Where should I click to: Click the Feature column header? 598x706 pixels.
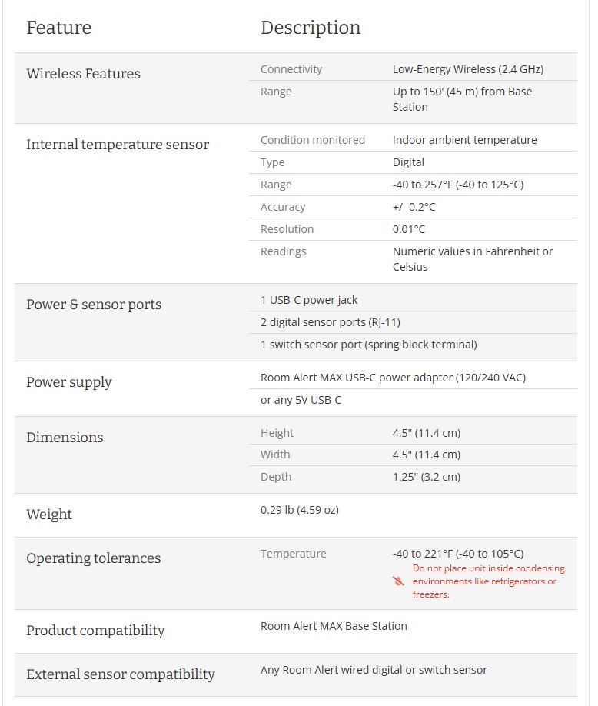(x=58, y=28)
